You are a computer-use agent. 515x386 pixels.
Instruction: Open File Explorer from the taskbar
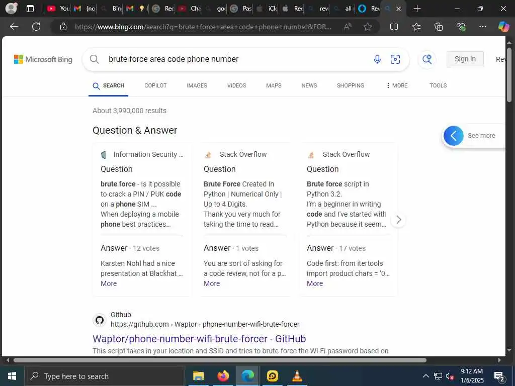pyautogui.click(x=198, y=376)
